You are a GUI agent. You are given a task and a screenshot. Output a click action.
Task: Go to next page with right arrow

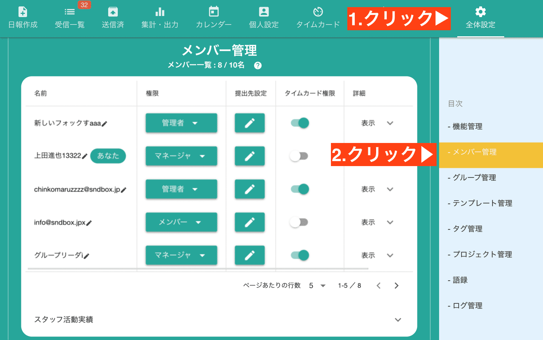tap(396, 285)
